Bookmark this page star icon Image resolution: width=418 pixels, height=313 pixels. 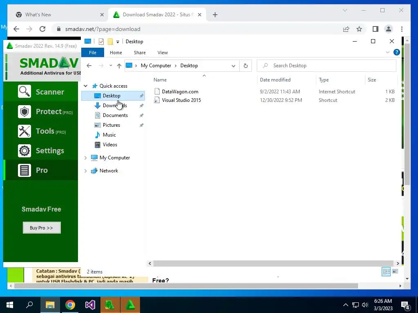tap(359, 29)
